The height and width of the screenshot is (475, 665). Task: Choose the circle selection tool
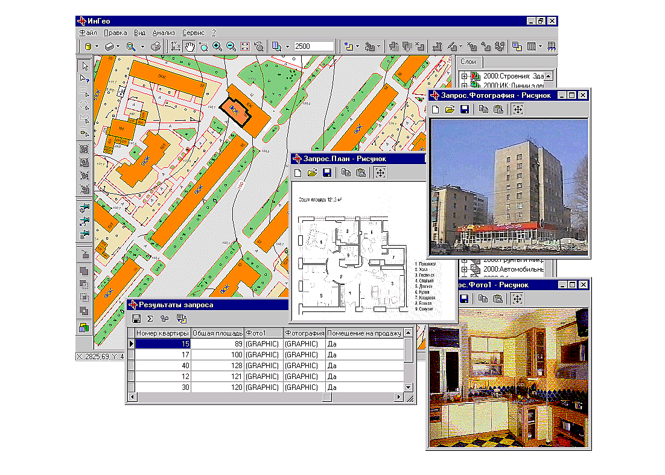84,105
